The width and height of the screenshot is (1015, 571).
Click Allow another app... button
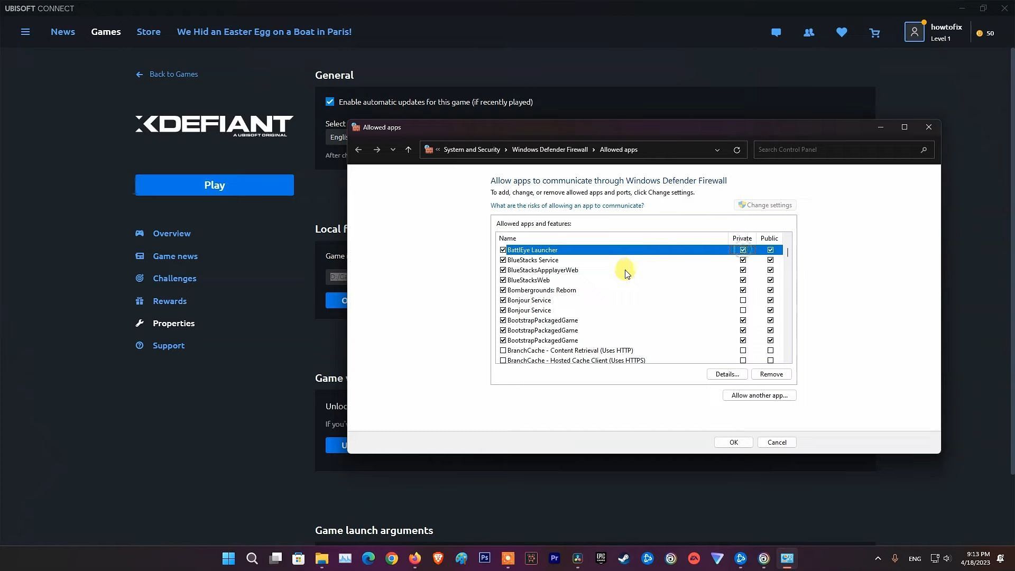click(x=759, y=395)
